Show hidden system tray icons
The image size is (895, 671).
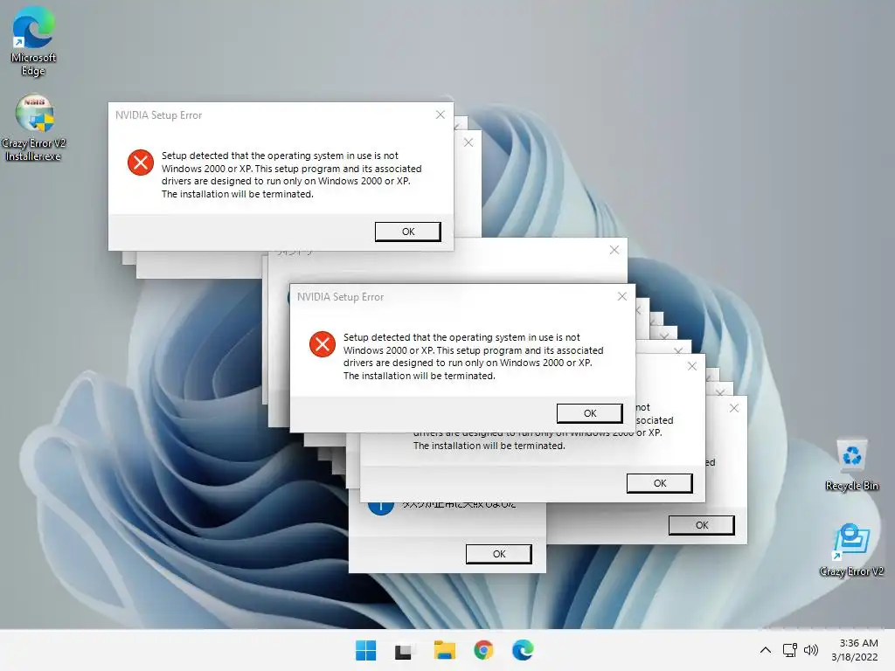point(766,650)
